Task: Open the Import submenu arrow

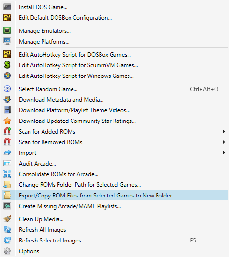Action: coord(224,153)
